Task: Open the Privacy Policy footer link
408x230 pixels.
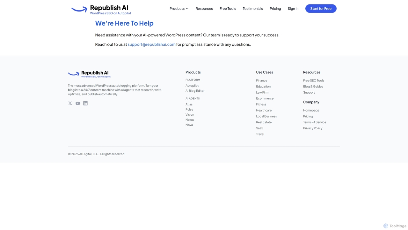Action: click(313, 128)
